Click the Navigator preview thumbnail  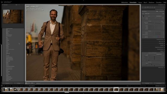[x=13, y=16]
